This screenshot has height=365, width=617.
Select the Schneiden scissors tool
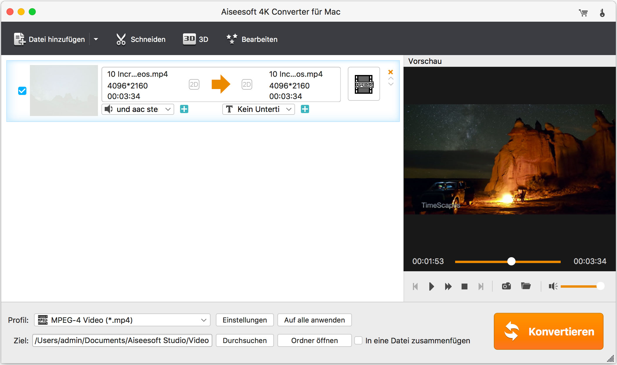point(121,39)
